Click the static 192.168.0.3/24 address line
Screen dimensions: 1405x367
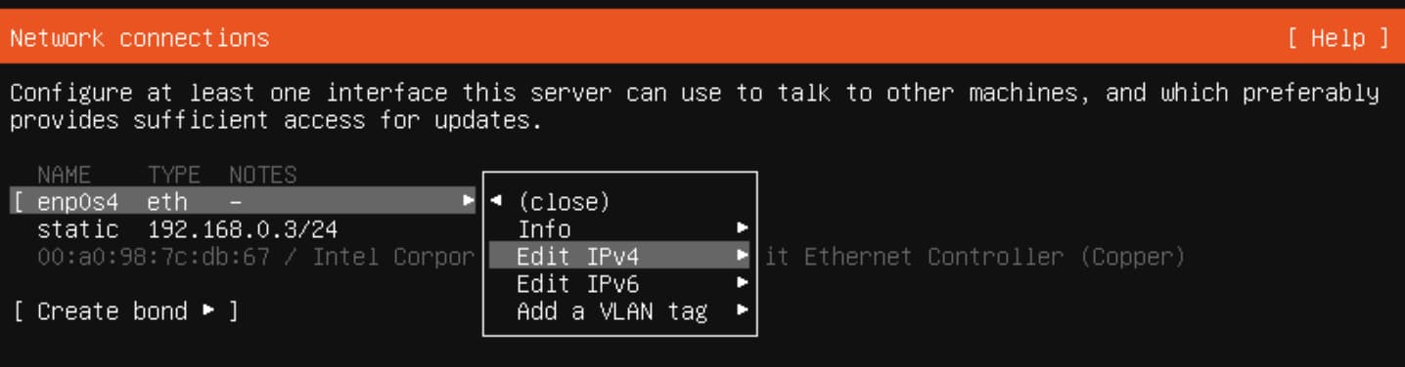coord(187,230)
